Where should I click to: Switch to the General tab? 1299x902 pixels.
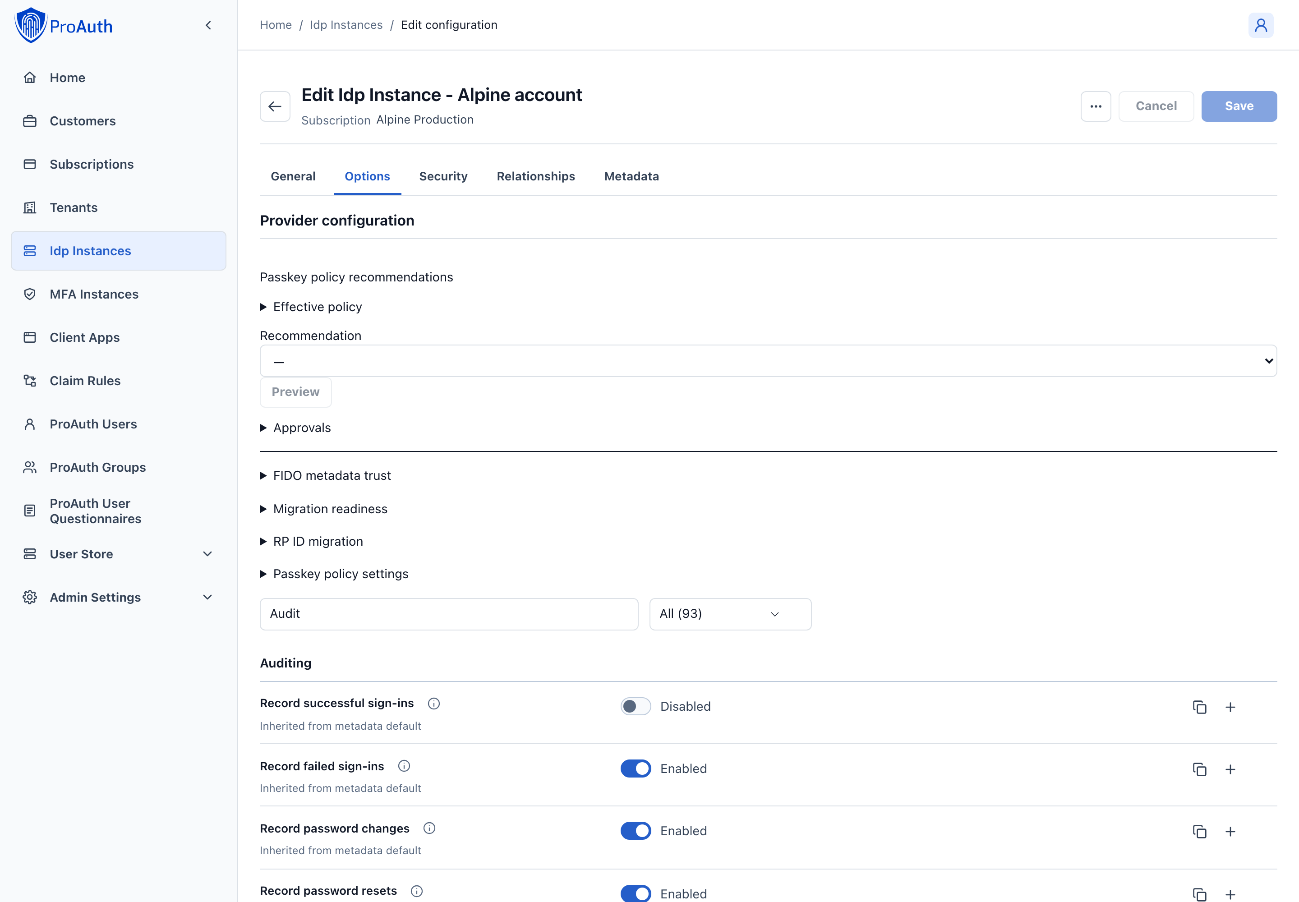click(293, 176)
